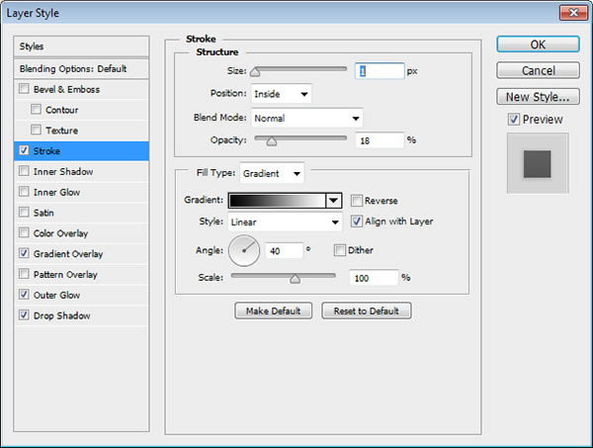Image resolution: width=593 pixels, height=448 pixels.
Task: Click the Make Default button
Action: click(x=273, y=311)
